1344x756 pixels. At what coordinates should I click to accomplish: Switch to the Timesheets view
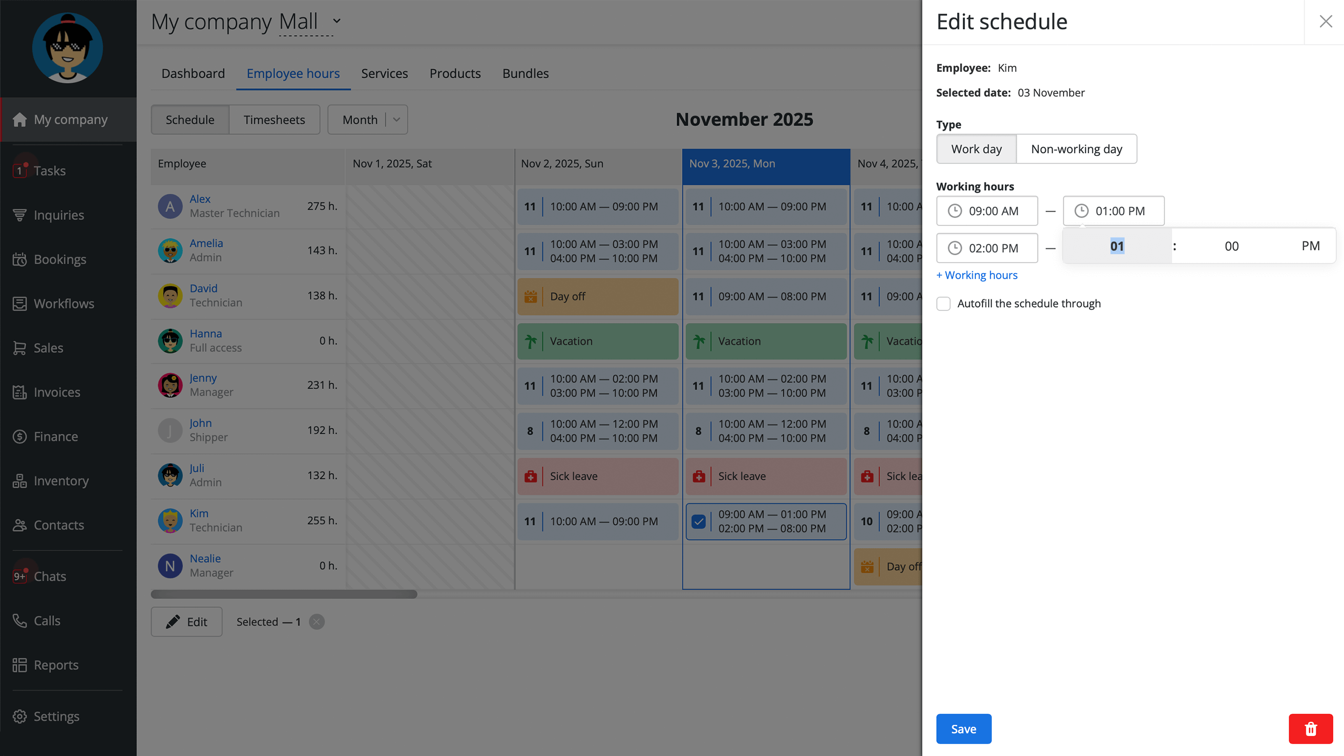pyautogui.click(x=274, y=120)
